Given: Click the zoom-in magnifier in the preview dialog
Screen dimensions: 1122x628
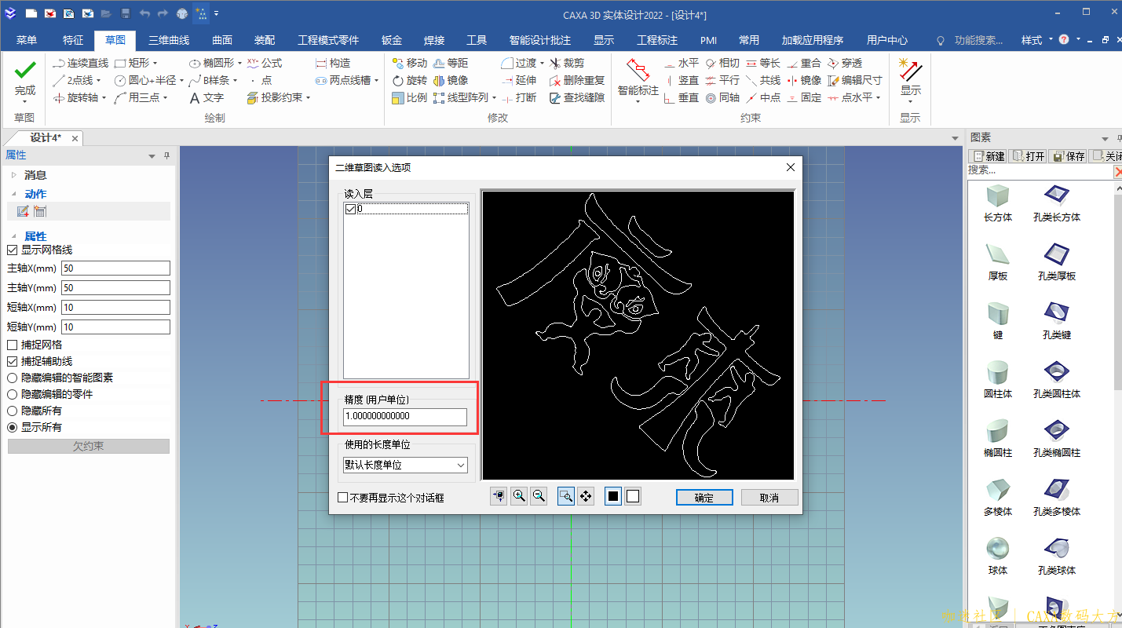Looking at the screenshot, I should [518, 495].
